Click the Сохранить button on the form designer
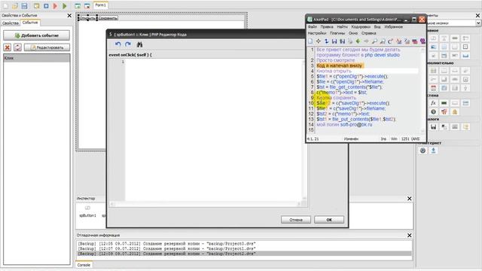This screenshot has height=271, width=482. (108, 18)
